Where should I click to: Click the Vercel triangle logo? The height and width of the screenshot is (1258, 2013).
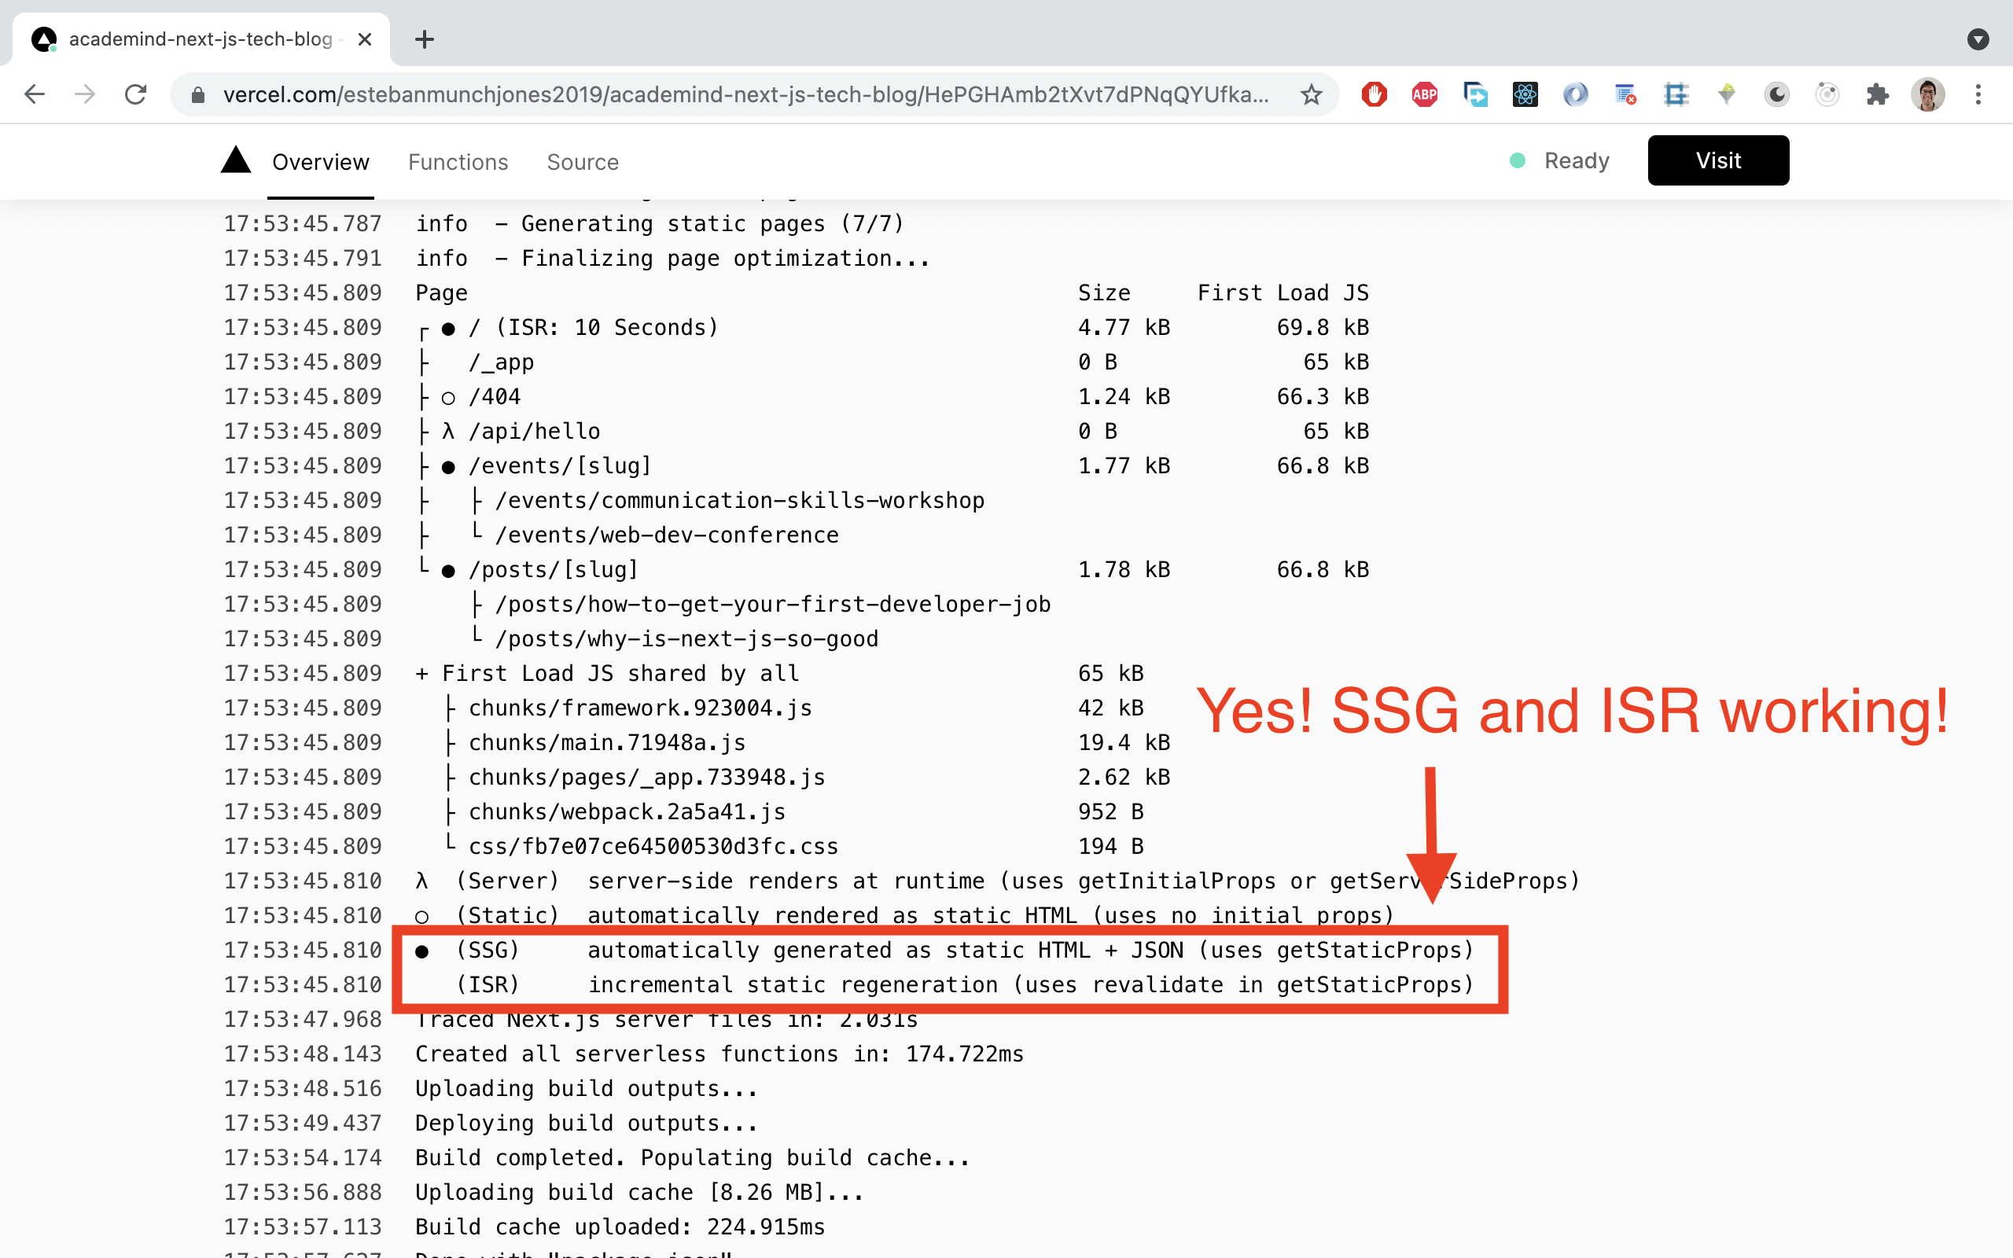tap(236, 160)
